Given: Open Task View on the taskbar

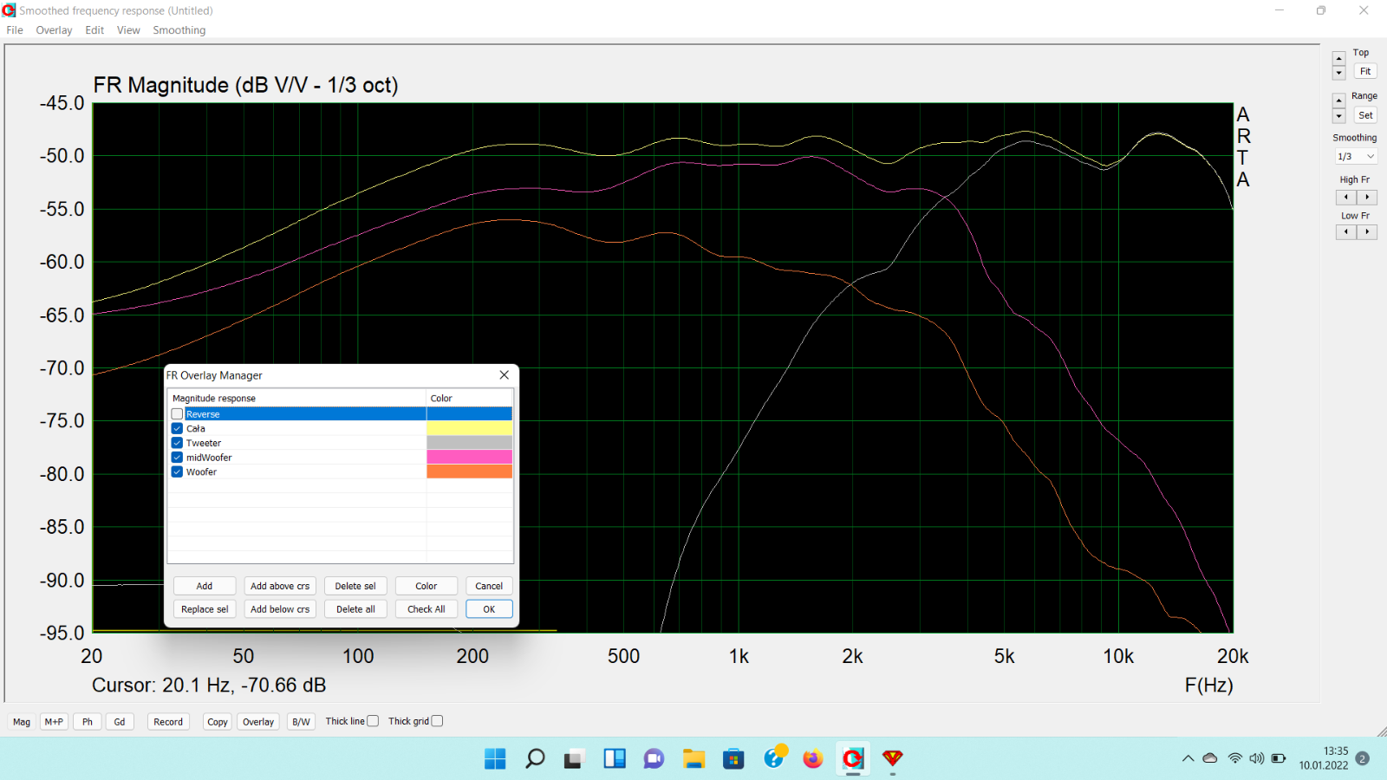Looking at the screenshot, I should click(x=574, y=759).
